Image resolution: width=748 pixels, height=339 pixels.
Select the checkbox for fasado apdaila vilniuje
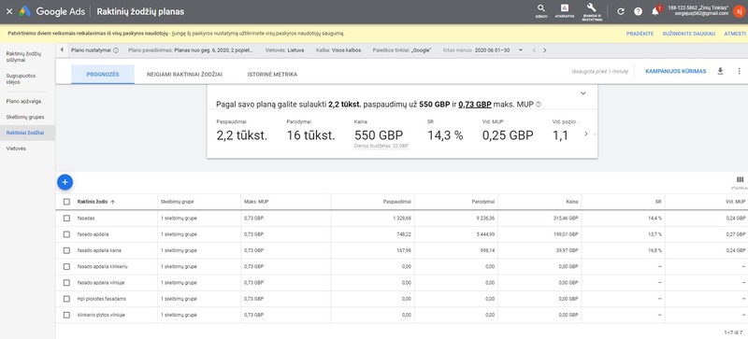coord(66,283)
